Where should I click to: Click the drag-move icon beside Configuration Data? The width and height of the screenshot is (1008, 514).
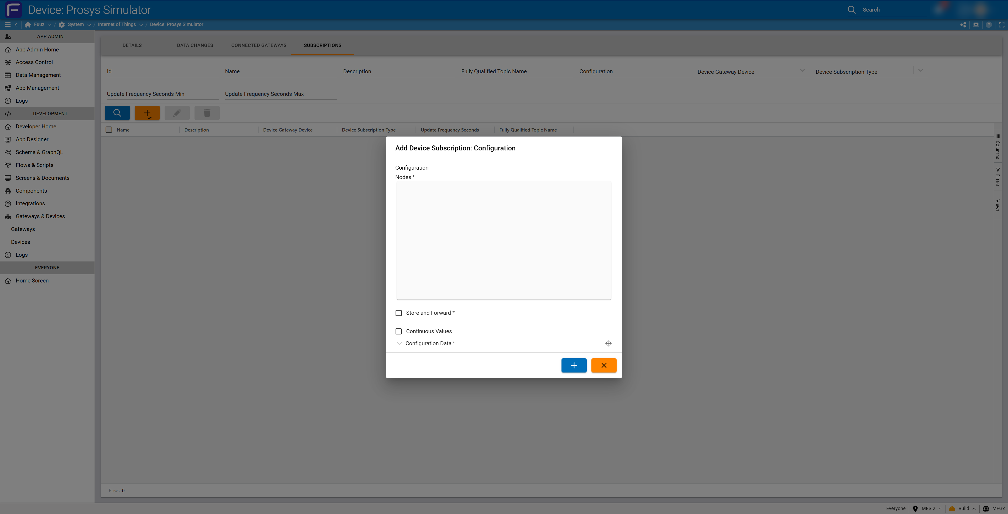coord(608,343)
